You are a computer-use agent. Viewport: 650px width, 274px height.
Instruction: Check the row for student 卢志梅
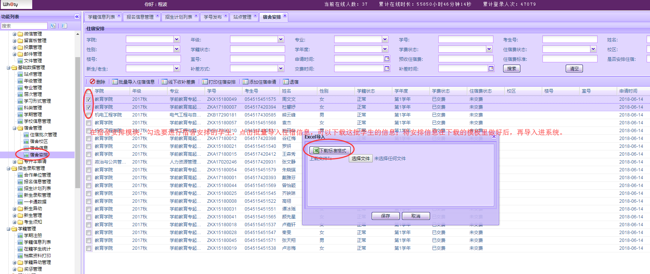coord(88,248)
